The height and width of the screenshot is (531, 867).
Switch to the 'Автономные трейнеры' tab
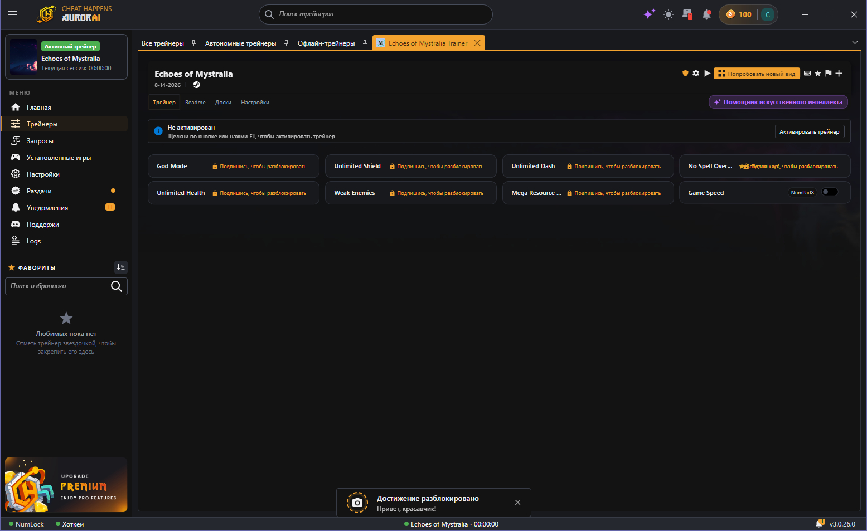pyautogui.click(x=240, y=43)
